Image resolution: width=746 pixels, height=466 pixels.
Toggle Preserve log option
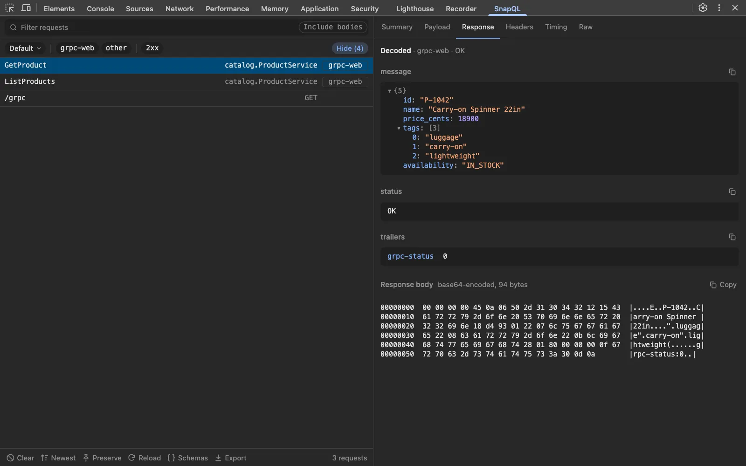102,458
